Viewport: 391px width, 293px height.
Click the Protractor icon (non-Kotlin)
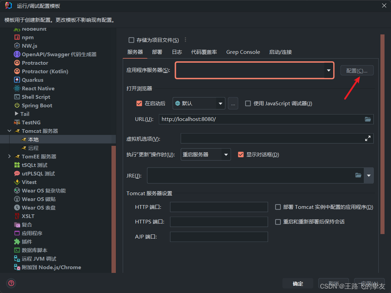coord(17,63)
